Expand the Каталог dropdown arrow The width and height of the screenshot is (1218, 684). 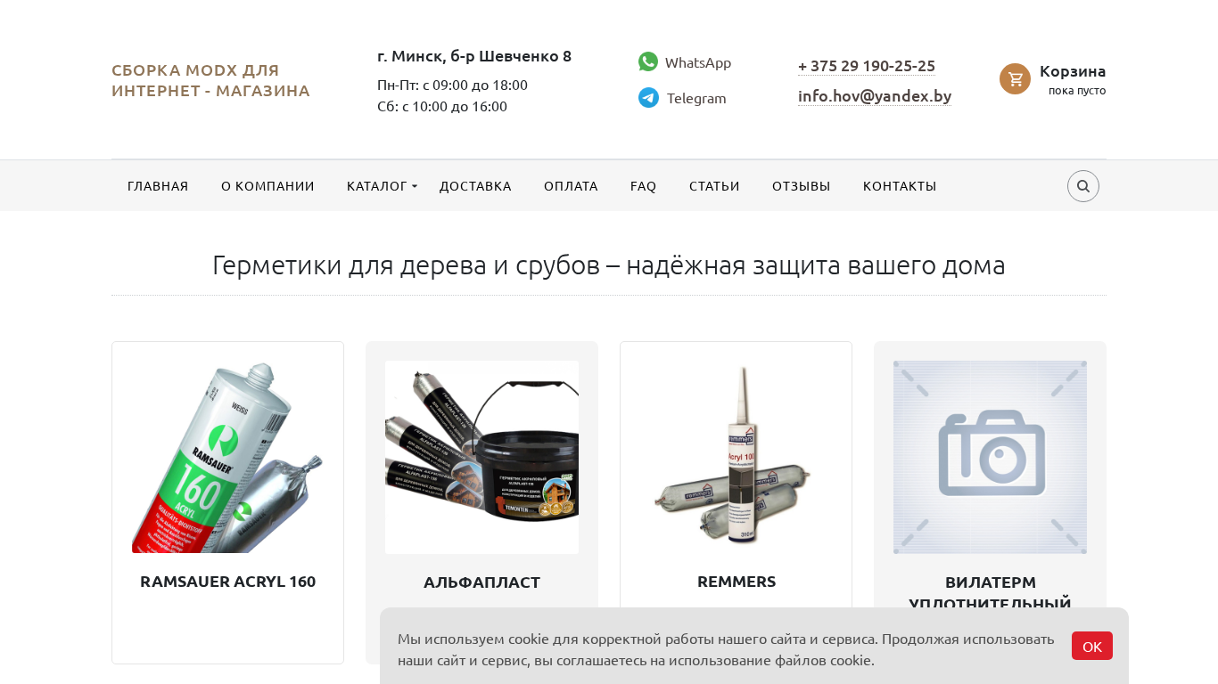(x=415, y=186)
